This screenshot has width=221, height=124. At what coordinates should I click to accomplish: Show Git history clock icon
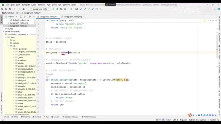tap(97, 9)
